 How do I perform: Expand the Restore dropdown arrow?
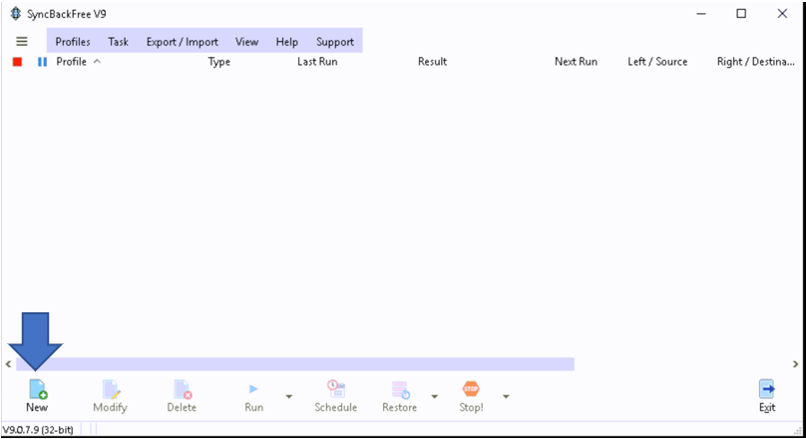click(x=434, y=396)
